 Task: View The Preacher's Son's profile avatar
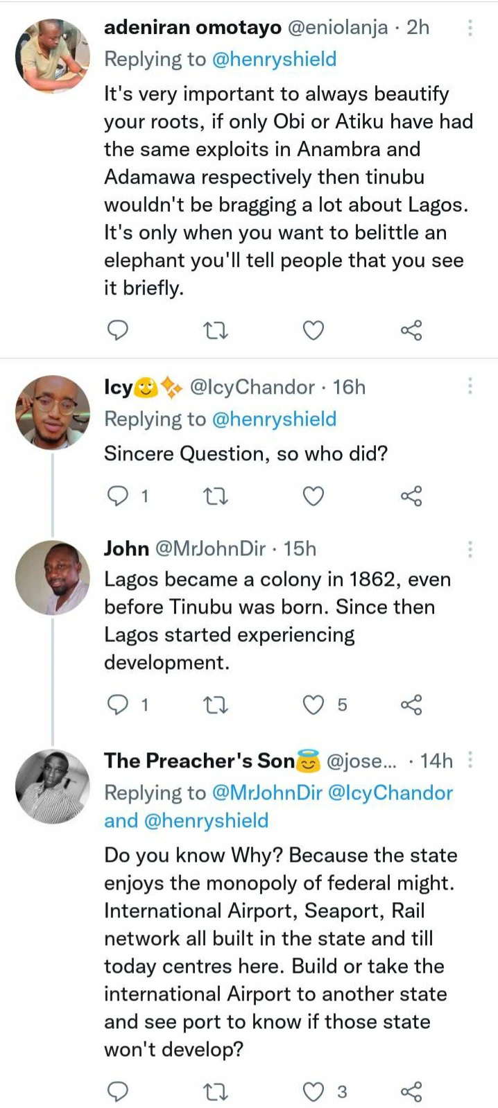[53, 786]
